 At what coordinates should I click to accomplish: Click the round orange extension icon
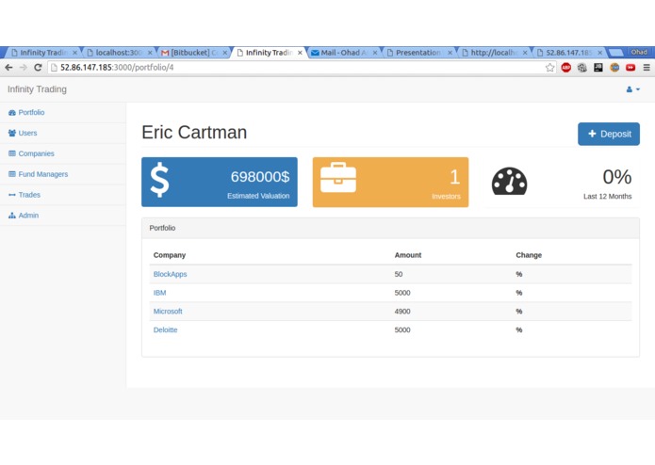(x=614, y=67)
